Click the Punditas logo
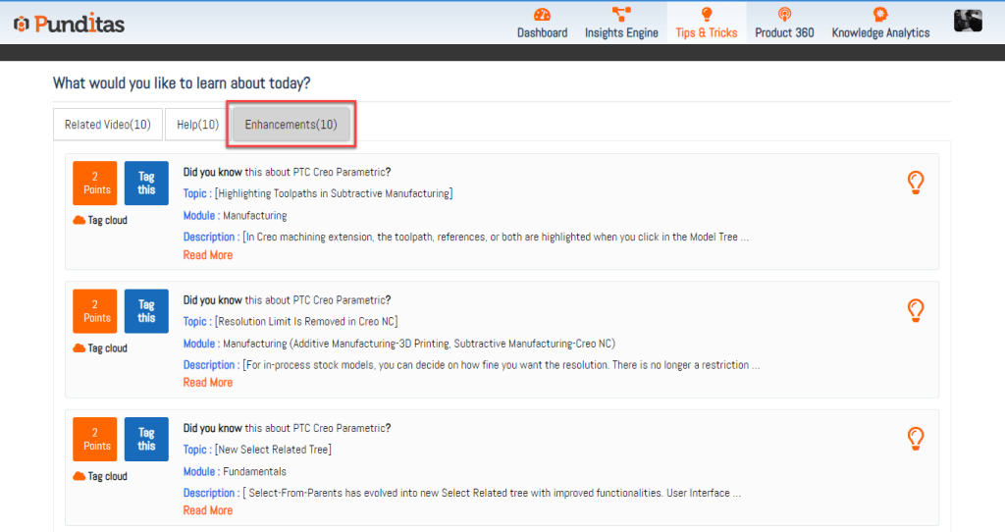The height and width of the screenshot is (532, 1005). tap(69, 24)
